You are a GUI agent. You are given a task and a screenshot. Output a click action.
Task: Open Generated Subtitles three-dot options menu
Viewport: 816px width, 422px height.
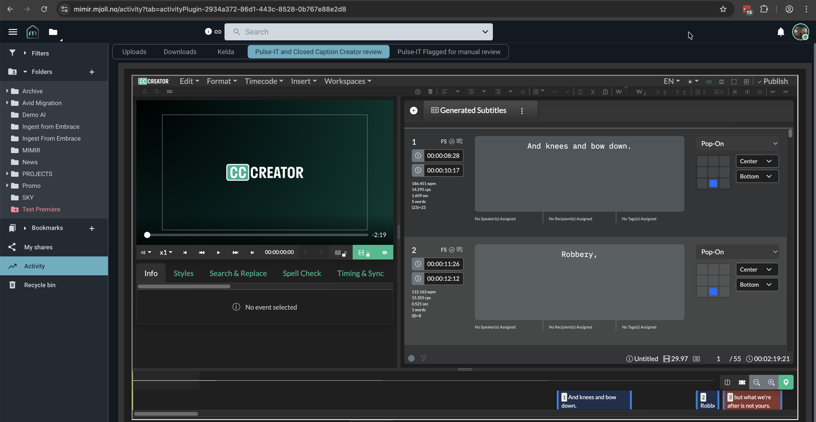[x=522, y=111]
